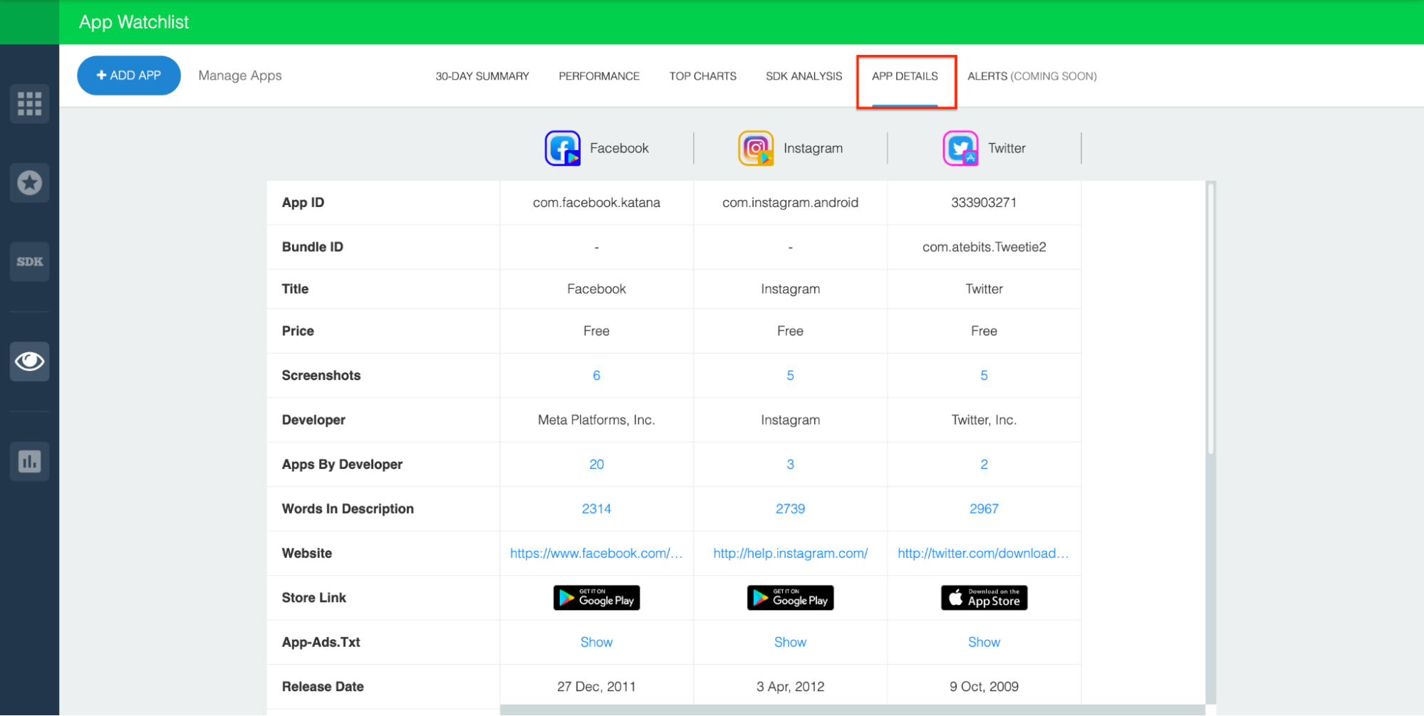View Instagram's 3 apps by developer
Screen dimensions: 1424x716
pos(790,465)
